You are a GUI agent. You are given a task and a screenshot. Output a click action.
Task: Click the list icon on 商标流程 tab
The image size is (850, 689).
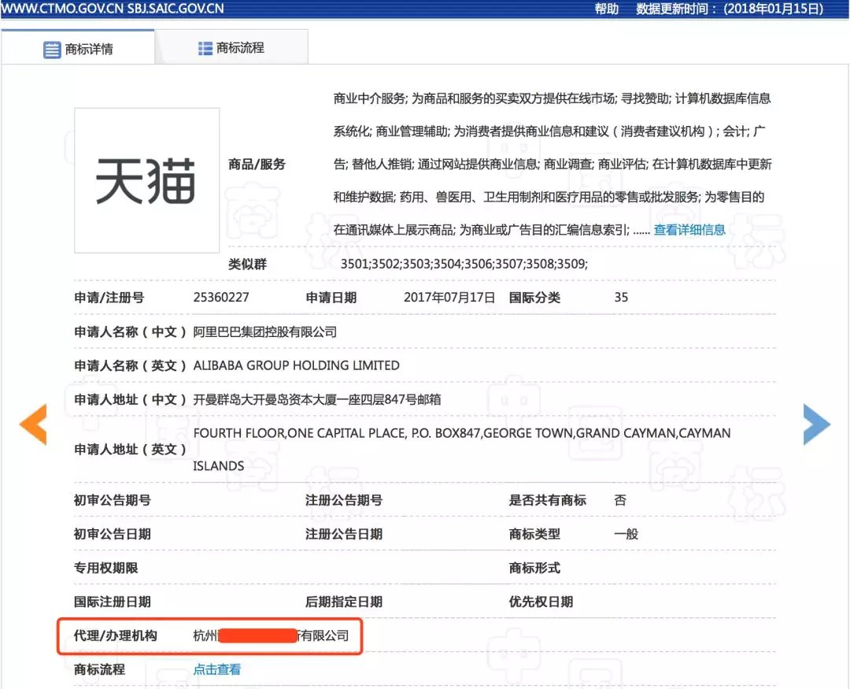point(205,48)
